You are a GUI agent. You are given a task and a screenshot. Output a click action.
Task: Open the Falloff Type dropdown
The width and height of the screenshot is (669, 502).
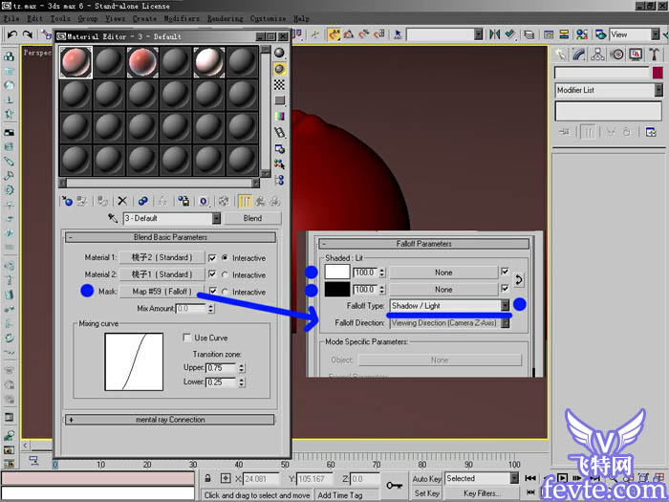point(506,305)
